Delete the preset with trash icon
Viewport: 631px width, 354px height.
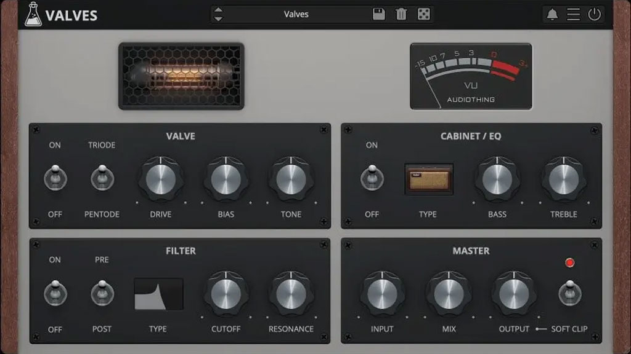[x=401, y=14]
